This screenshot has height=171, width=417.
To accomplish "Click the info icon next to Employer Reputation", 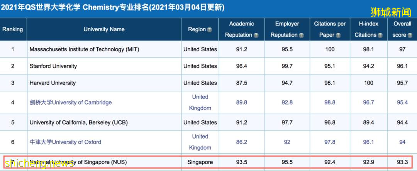I will 301,35.
